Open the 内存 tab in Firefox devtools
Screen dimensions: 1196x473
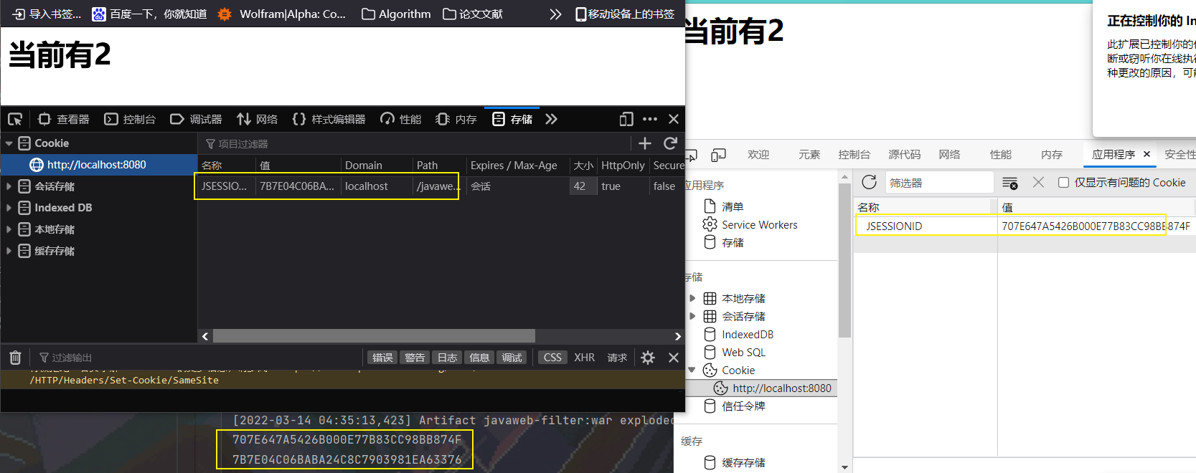click(x=456, y=119)
